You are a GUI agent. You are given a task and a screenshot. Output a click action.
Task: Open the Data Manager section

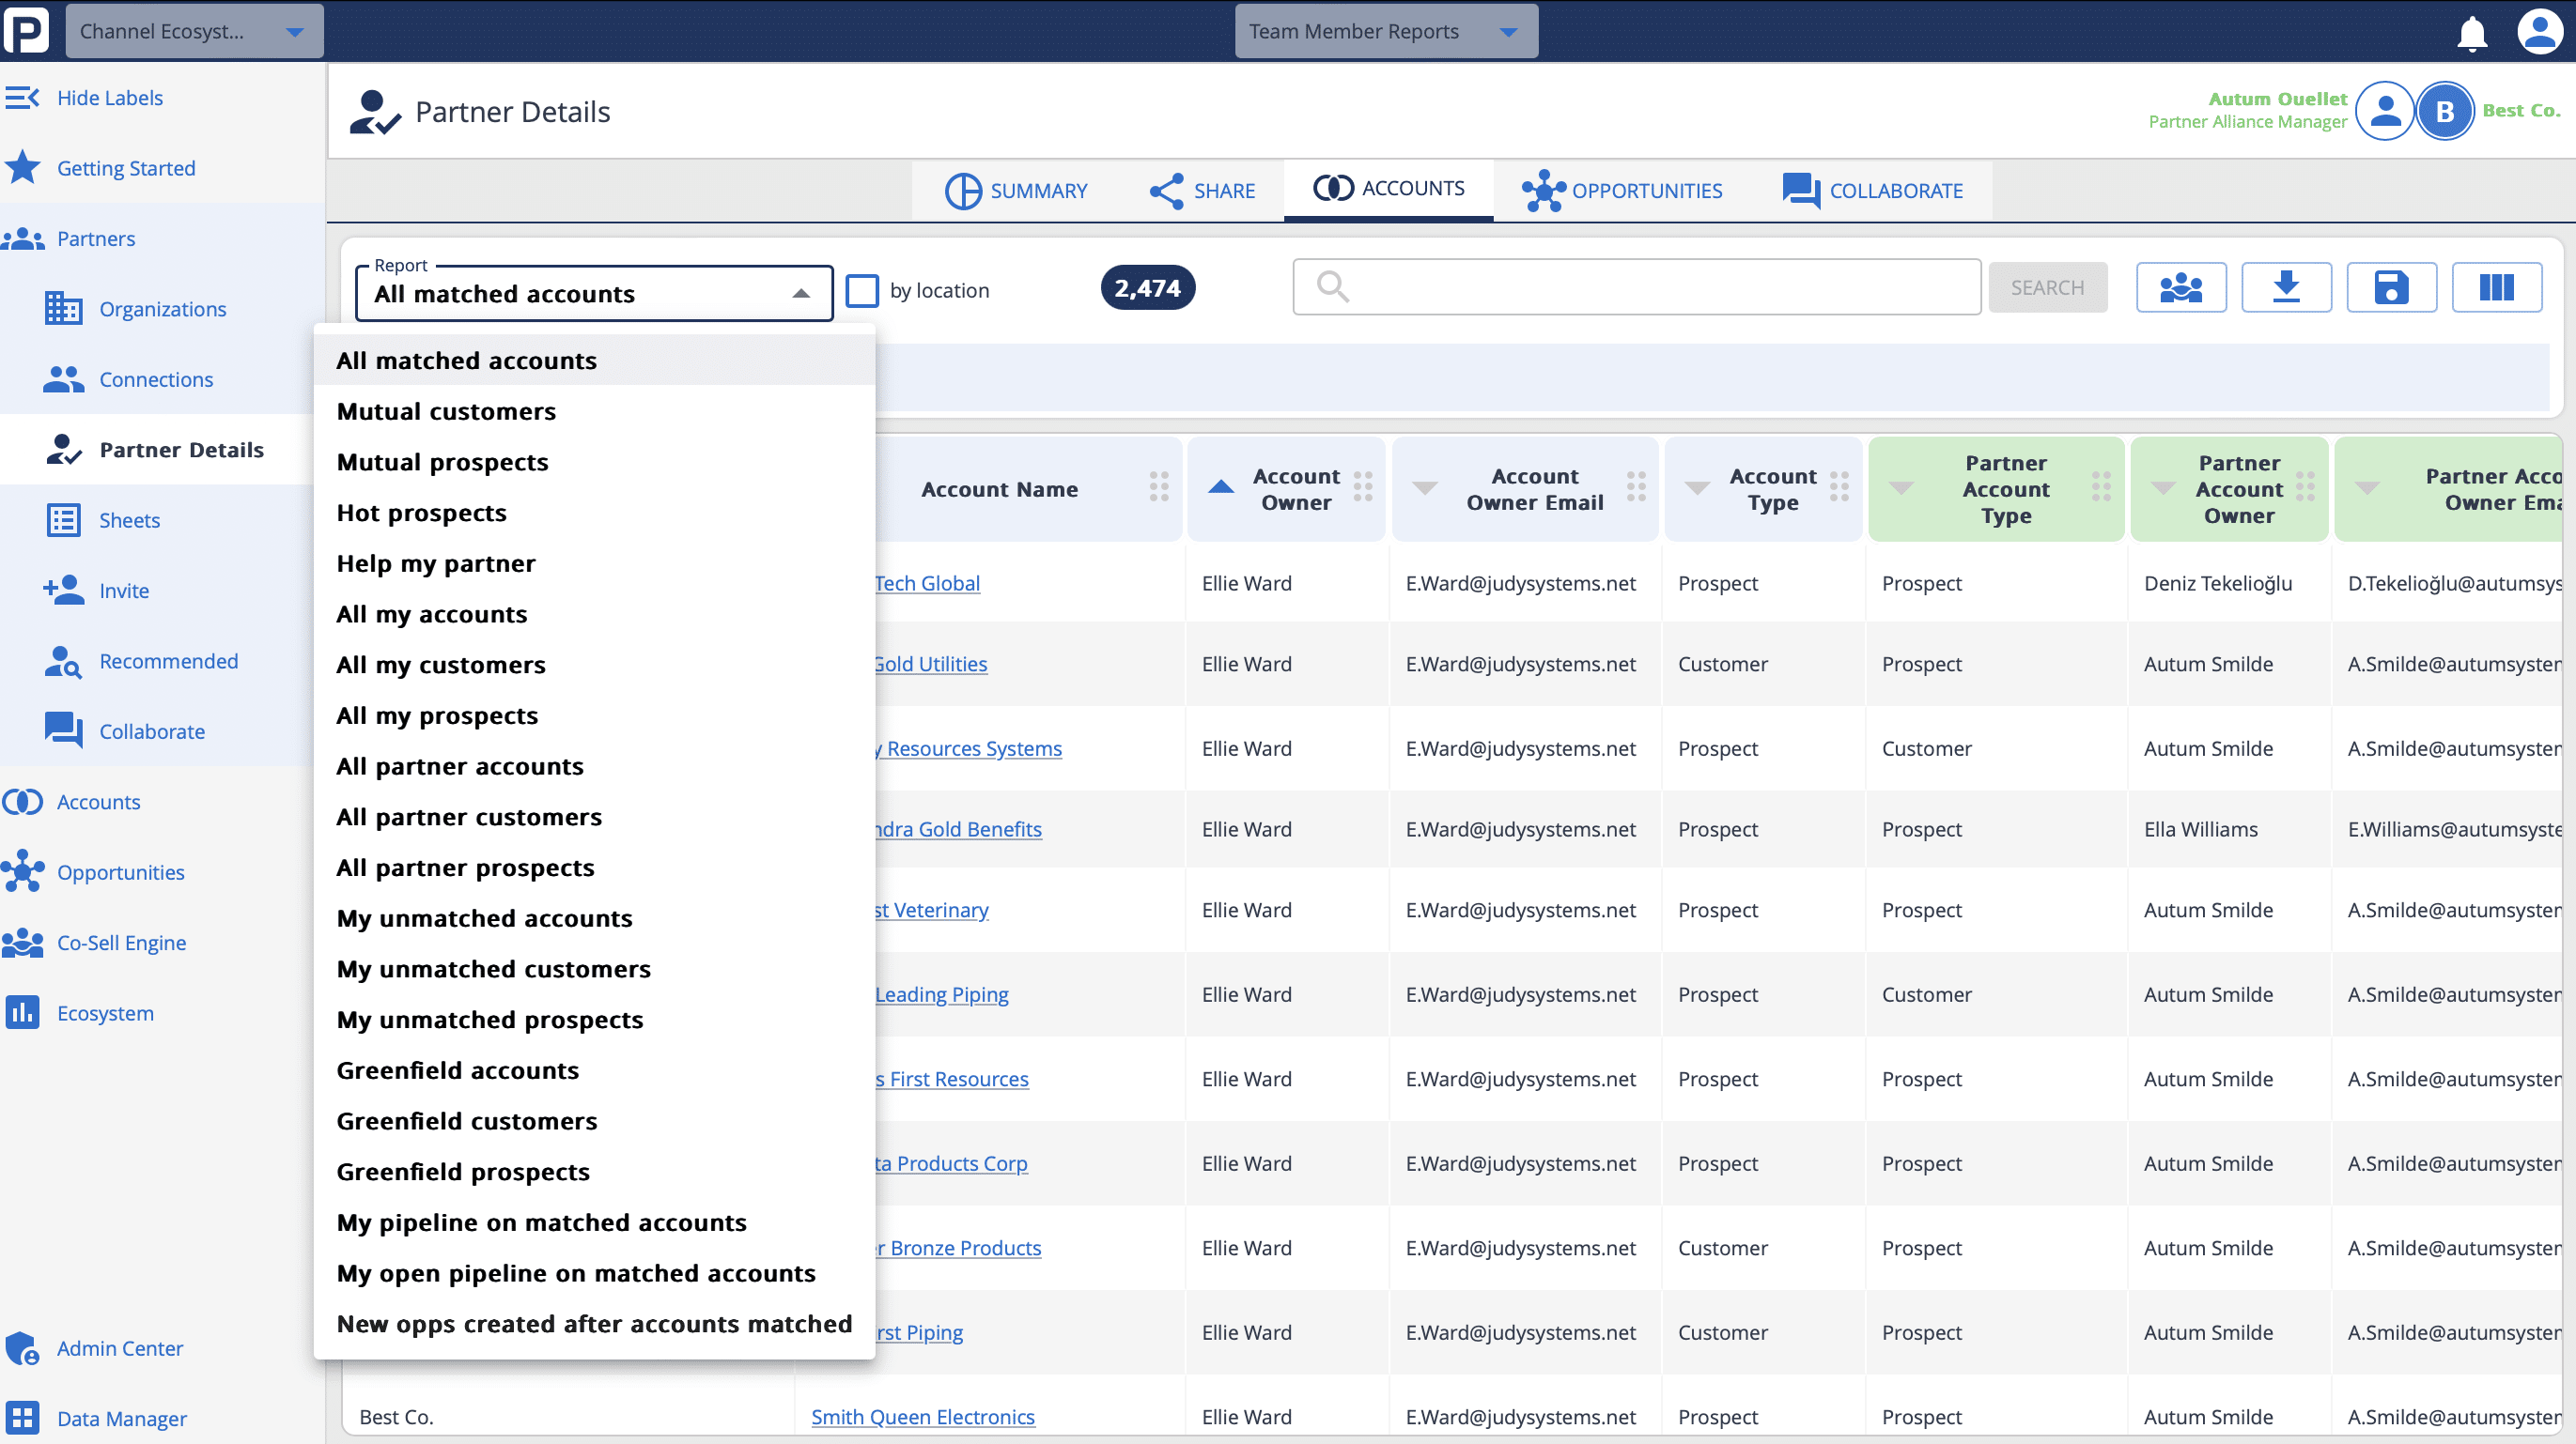point(122,1418)
